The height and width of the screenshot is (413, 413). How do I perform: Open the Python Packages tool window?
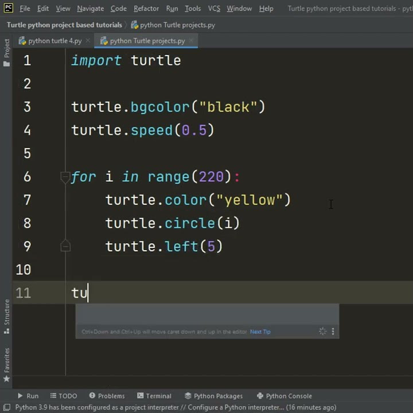[213, 396]
